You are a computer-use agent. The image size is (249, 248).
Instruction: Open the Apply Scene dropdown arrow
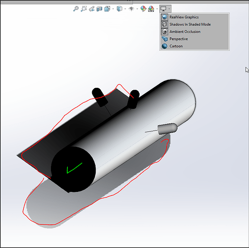(x=157, y=9)
